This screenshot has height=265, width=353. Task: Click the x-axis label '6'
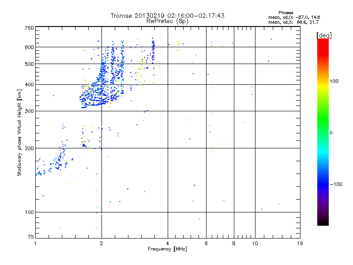[x=206, y=243]
